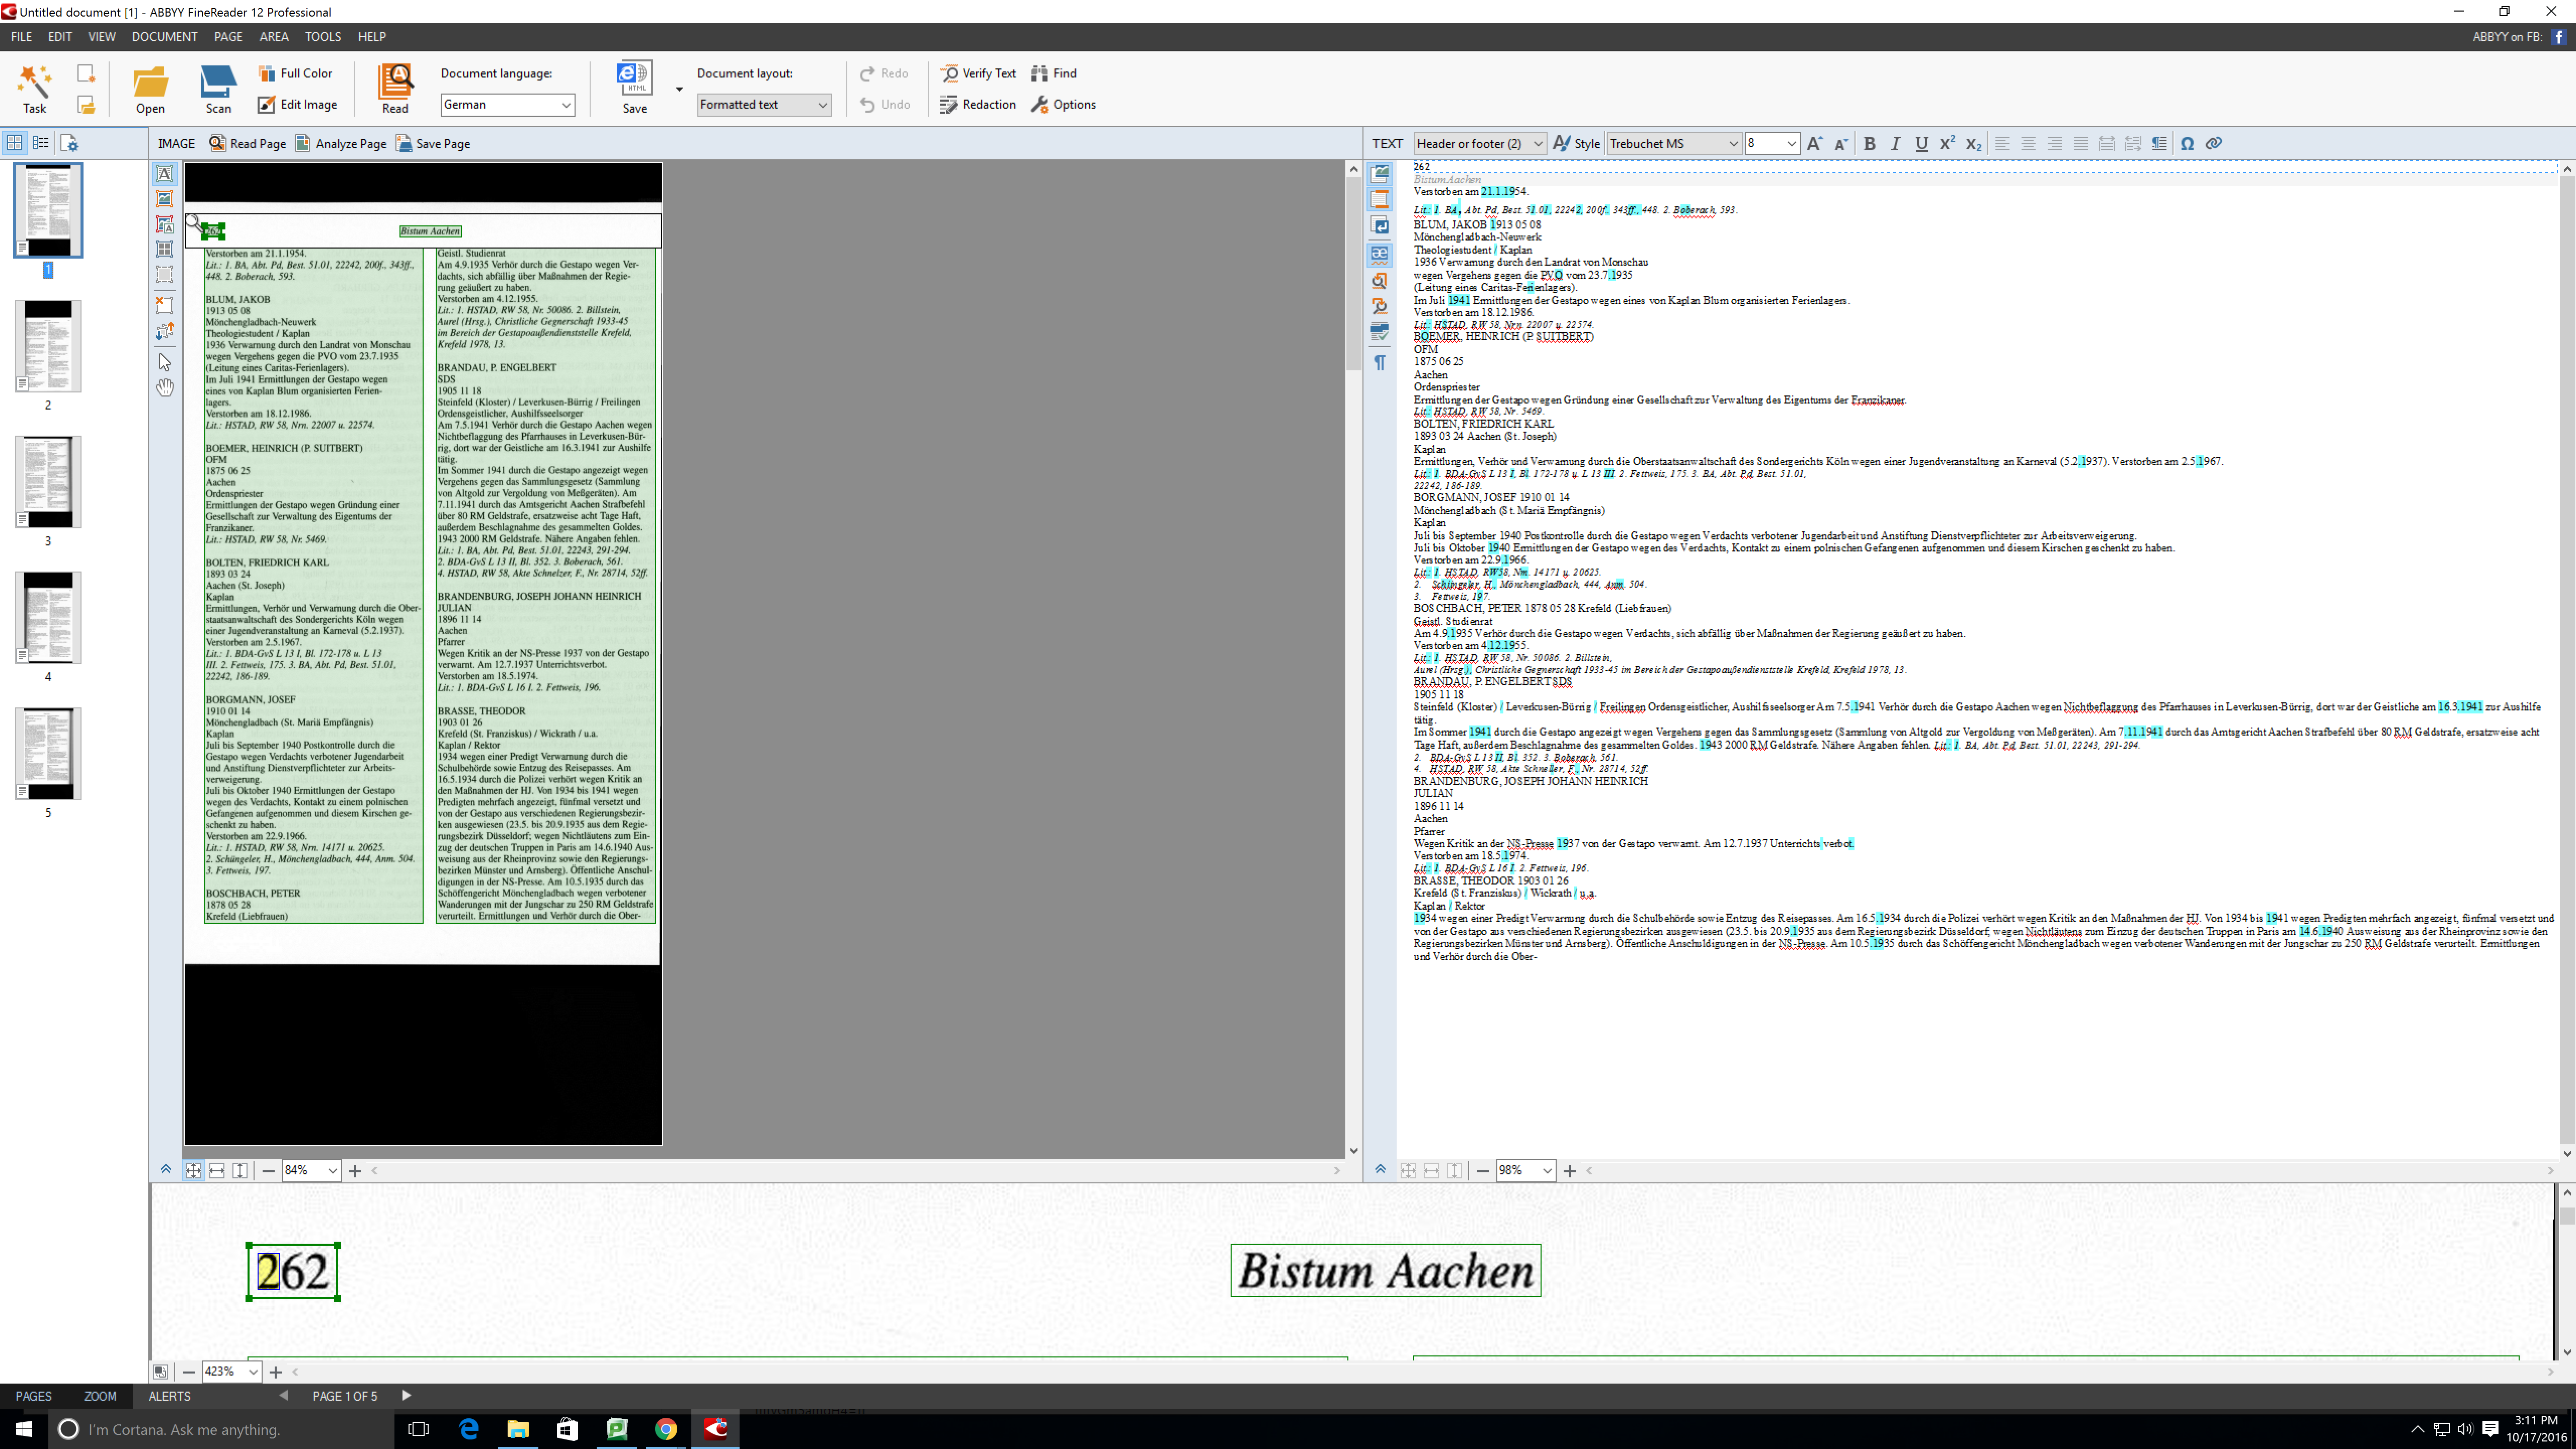This screenshot has height=1449, width=2576.
Task: Open the Trebuchet MS font dropdown
Action: [x=1673, y=143]
